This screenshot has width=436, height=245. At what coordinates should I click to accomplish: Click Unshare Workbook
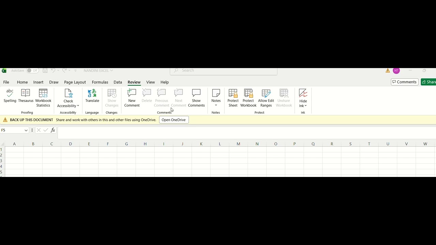tap(284, 98)
